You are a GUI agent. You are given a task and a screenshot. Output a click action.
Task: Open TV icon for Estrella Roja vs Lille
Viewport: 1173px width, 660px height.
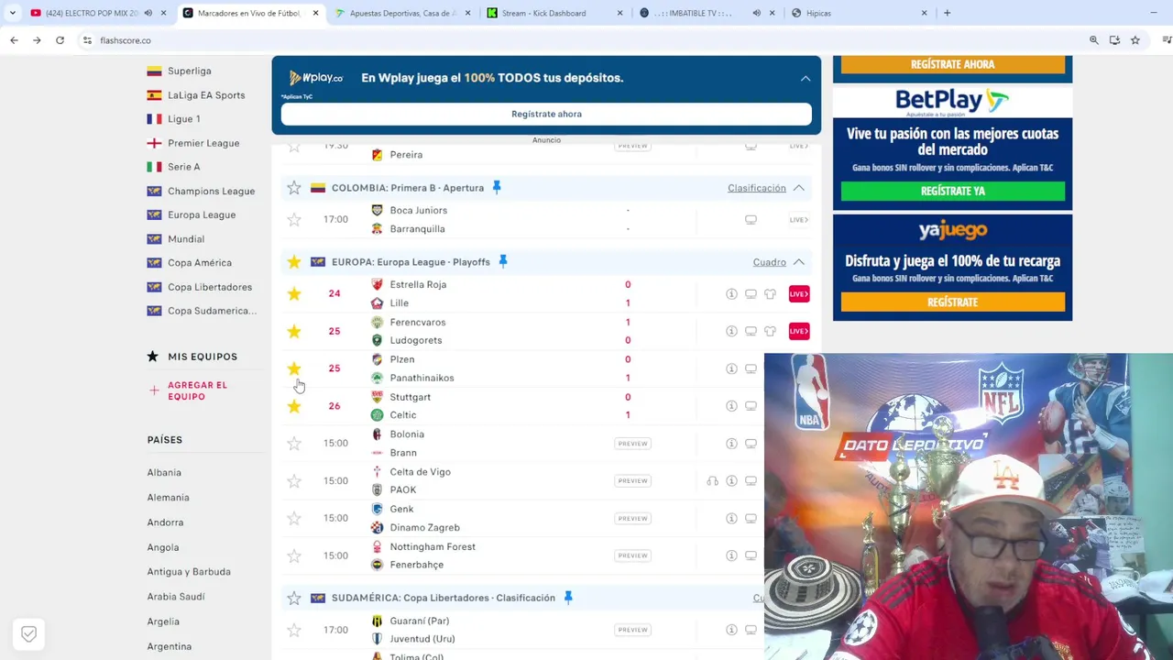point(751,294)
